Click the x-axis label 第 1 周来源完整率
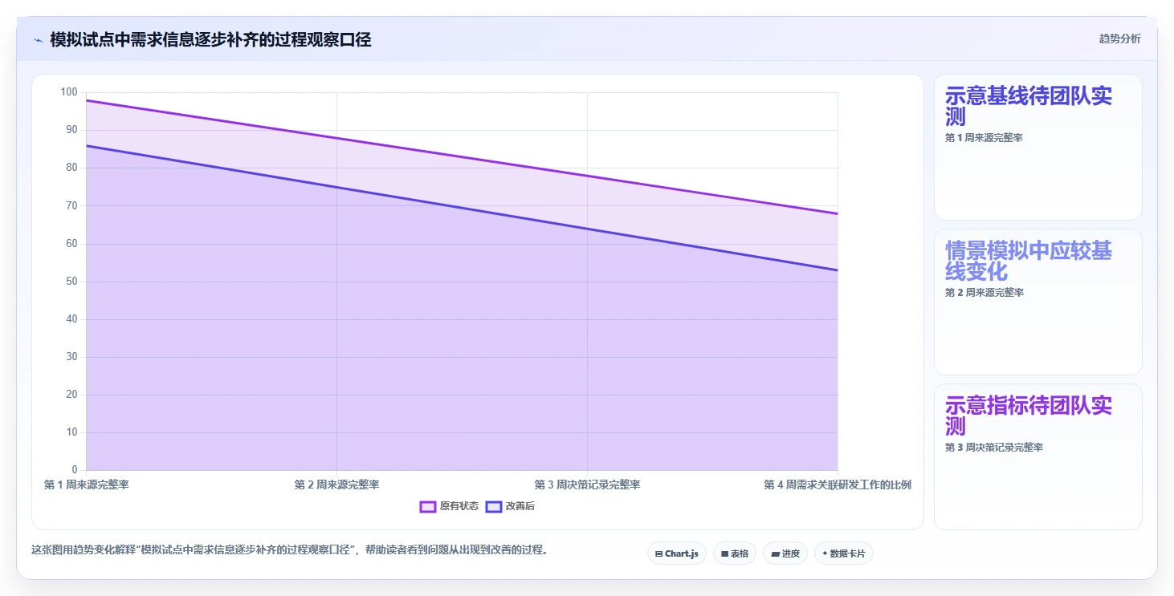 coord(87,485)
